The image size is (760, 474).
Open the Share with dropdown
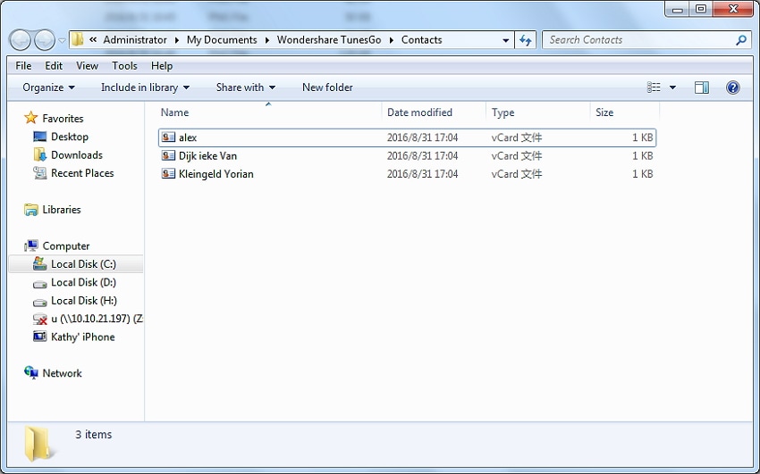tap(245, 87)
